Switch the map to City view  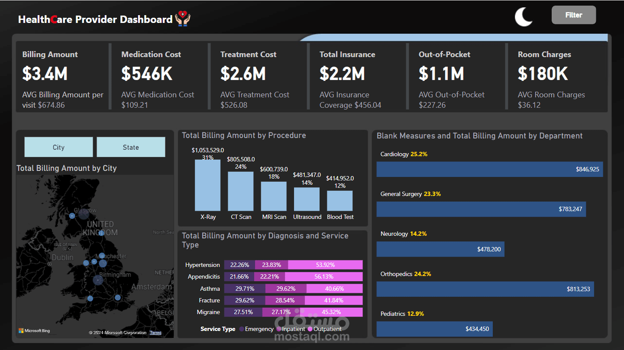point(58,147)
